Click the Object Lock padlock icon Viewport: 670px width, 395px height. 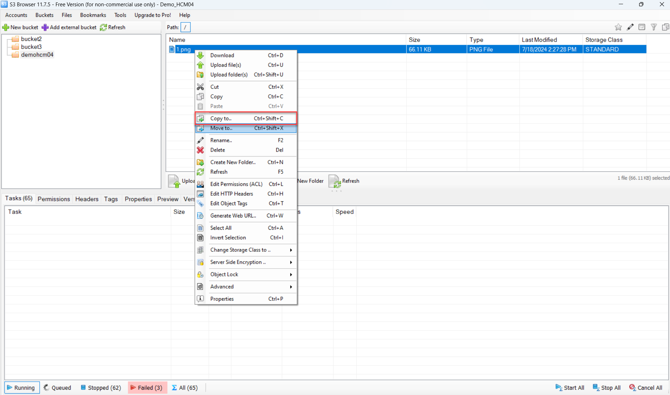click(x=200, y=275)
